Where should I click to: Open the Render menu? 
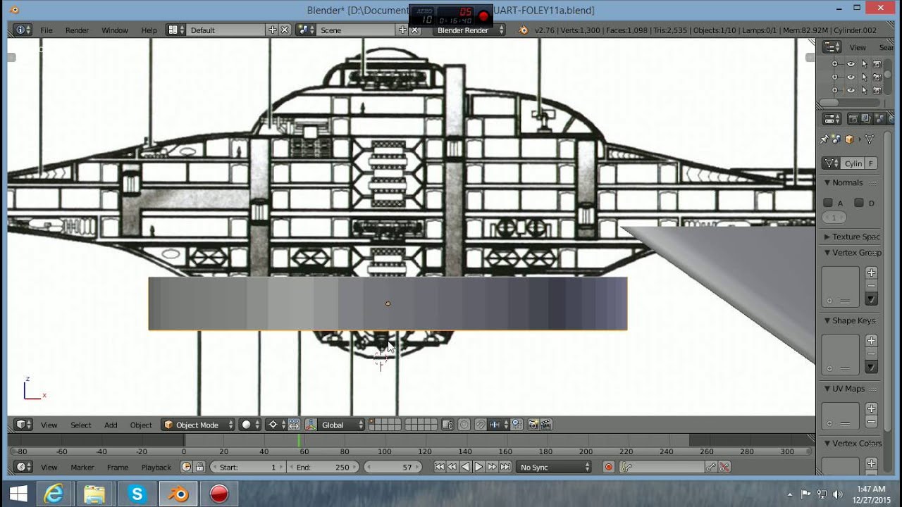coord(78,30)
